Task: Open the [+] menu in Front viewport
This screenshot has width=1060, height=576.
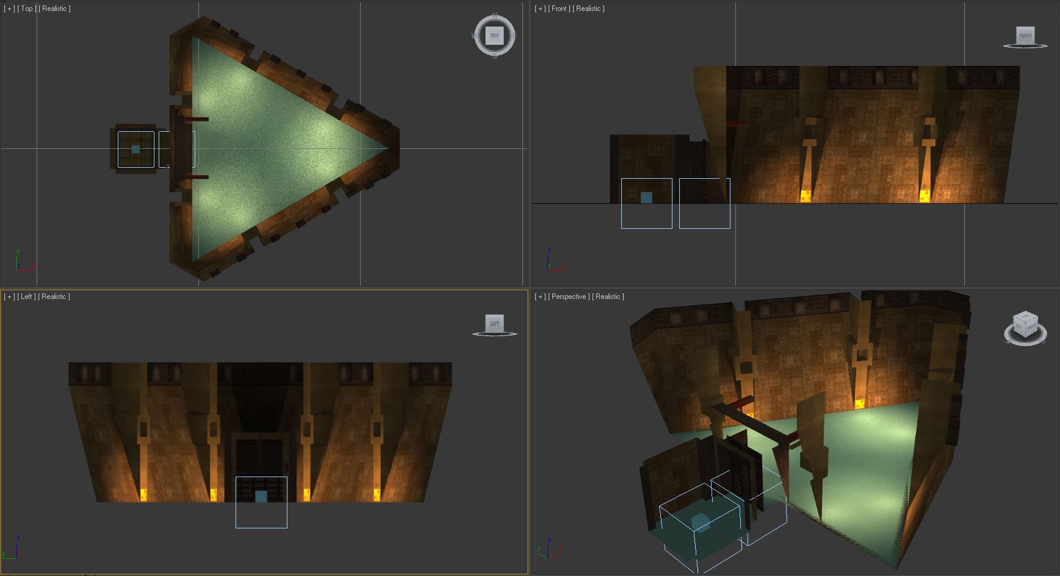Action: pyautogui.click(x=540, y=9)
